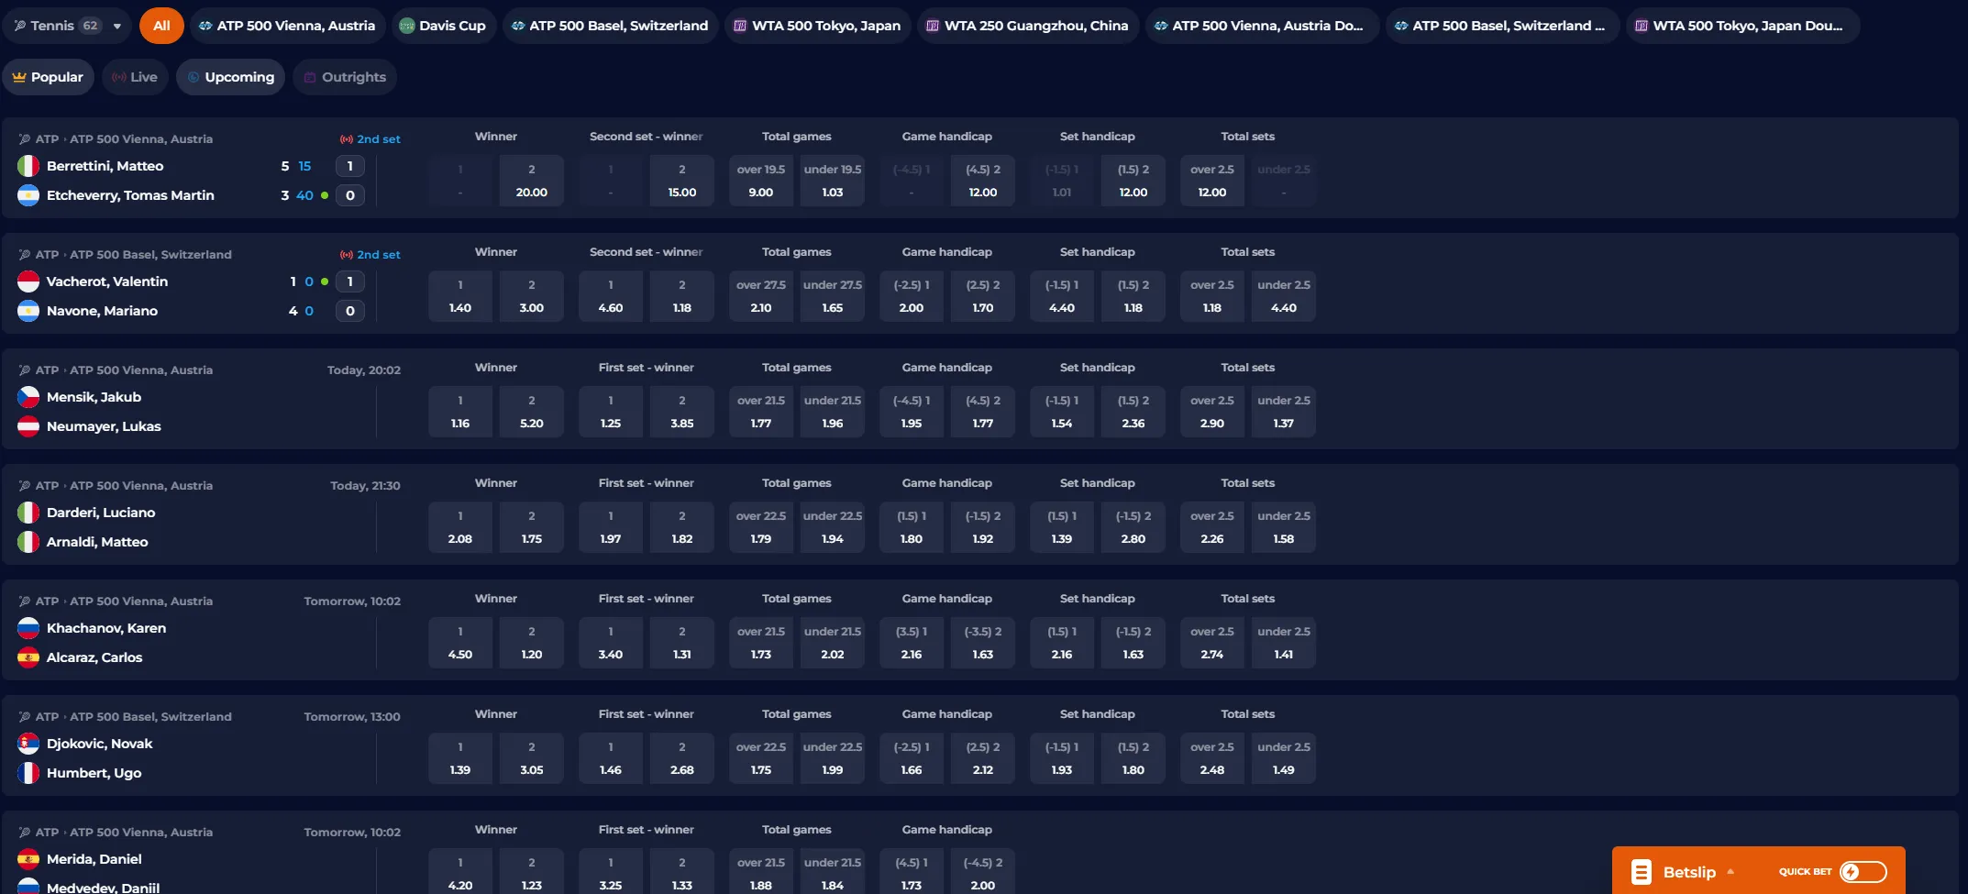Click Italy flag next to Berrettini, Matteo
This screenshot has height=894, width=1968.
click(28, 166)
